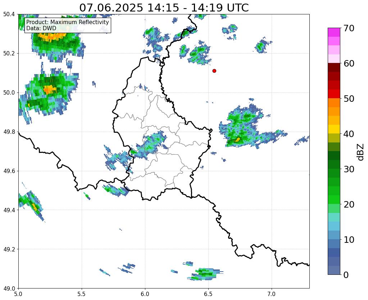
Task: Click the Product: Maximum Reflectivity label
Action: pos(68,22)
